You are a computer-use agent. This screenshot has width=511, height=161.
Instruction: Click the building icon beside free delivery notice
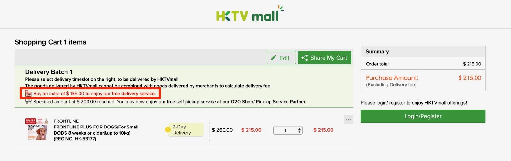point(28,94)
